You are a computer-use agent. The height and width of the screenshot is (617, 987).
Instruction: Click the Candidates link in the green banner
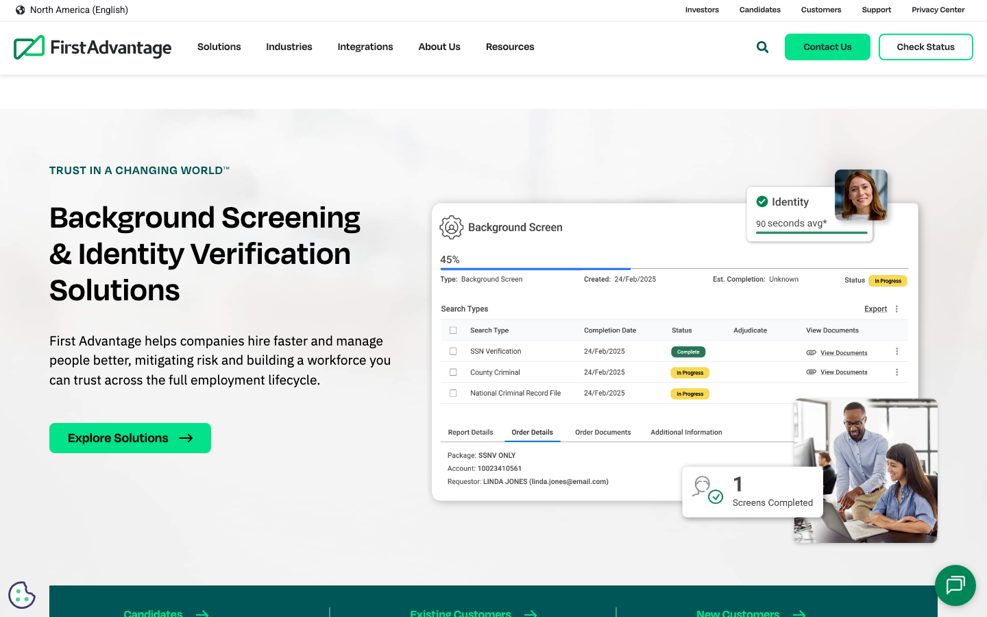(166, 613)
